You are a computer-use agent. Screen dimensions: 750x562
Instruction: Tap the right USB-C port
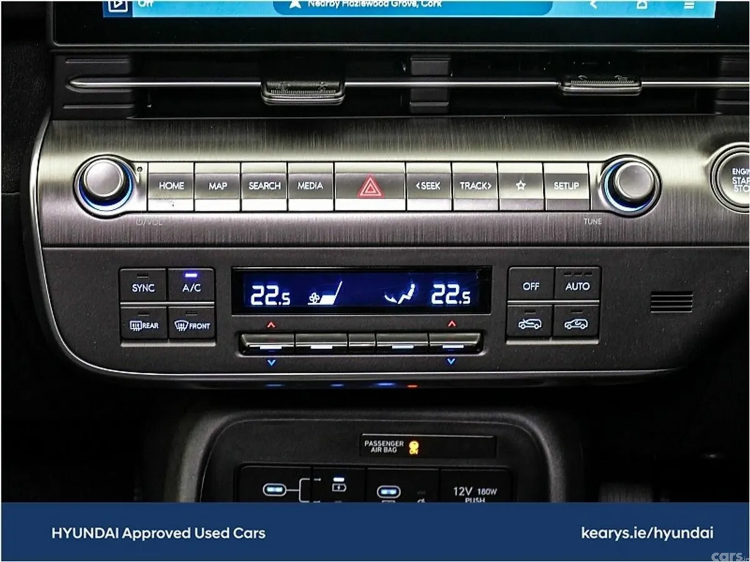click(387, 491)
